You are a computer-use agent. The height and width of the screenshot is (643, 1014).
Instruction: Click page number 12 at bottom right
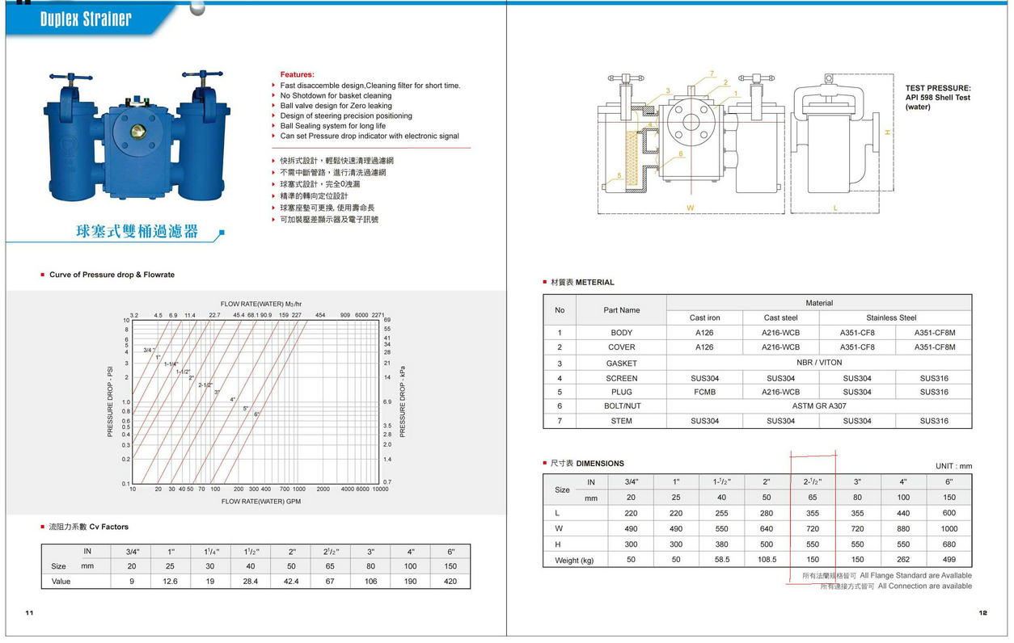pos(982,613)
